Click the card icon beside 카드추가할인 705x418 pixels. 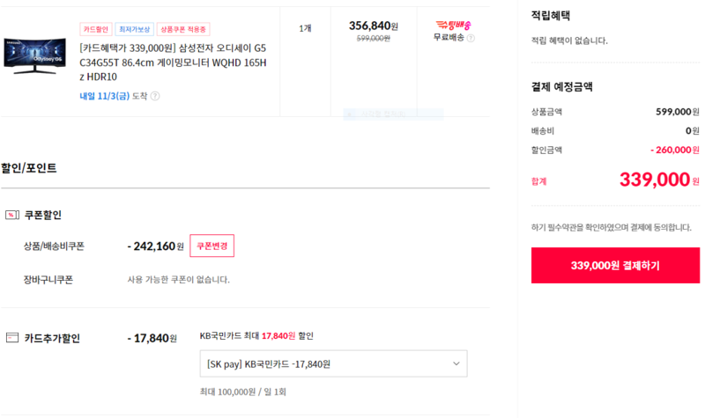click(x=12, y=338)
